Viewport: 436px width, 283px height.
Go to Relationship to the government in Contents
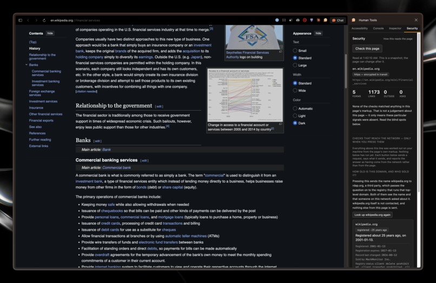pos(42,57)
